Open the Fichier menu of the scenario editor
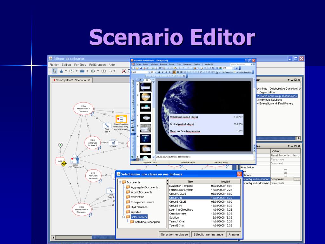This screenshot has height=244, width=325. pyautogui.click(x=54, y=65)
